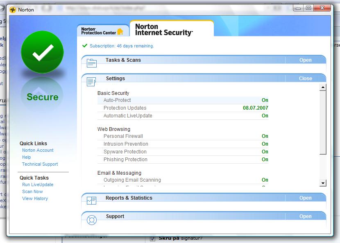Click the Quick Tasks heading
The image size is (340, 243).
click(x=34, y=178)
